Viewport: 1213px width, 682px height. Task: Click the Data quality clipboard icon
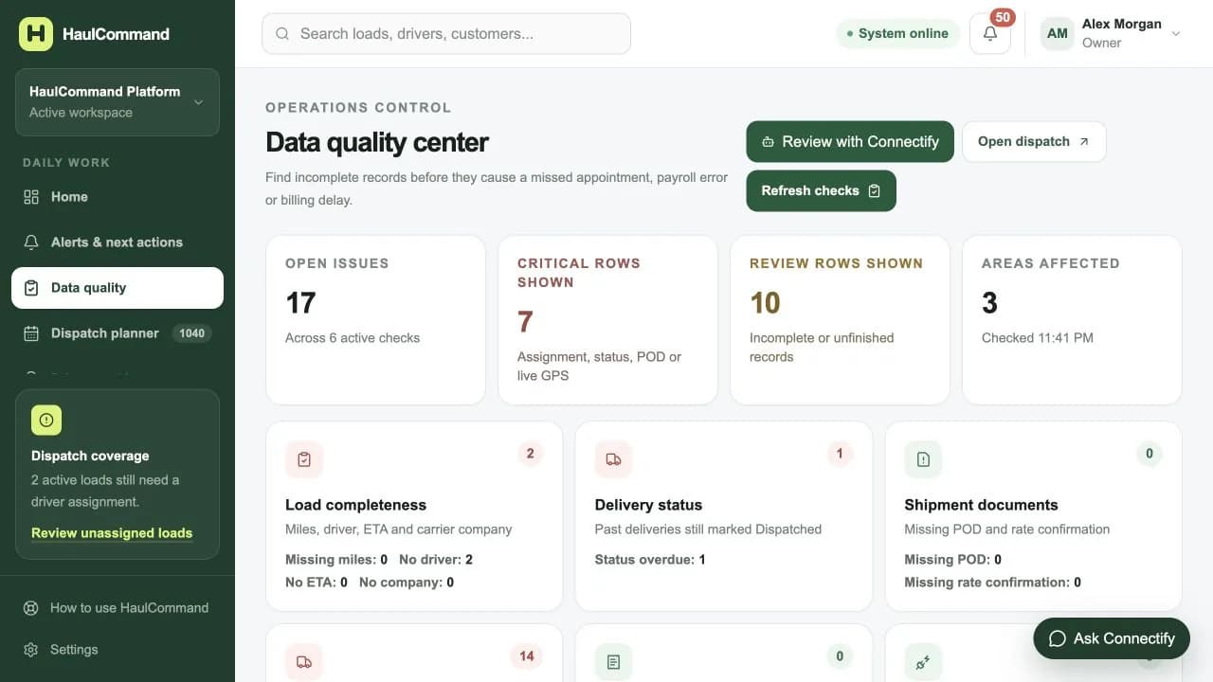click(x=31, y=288)
